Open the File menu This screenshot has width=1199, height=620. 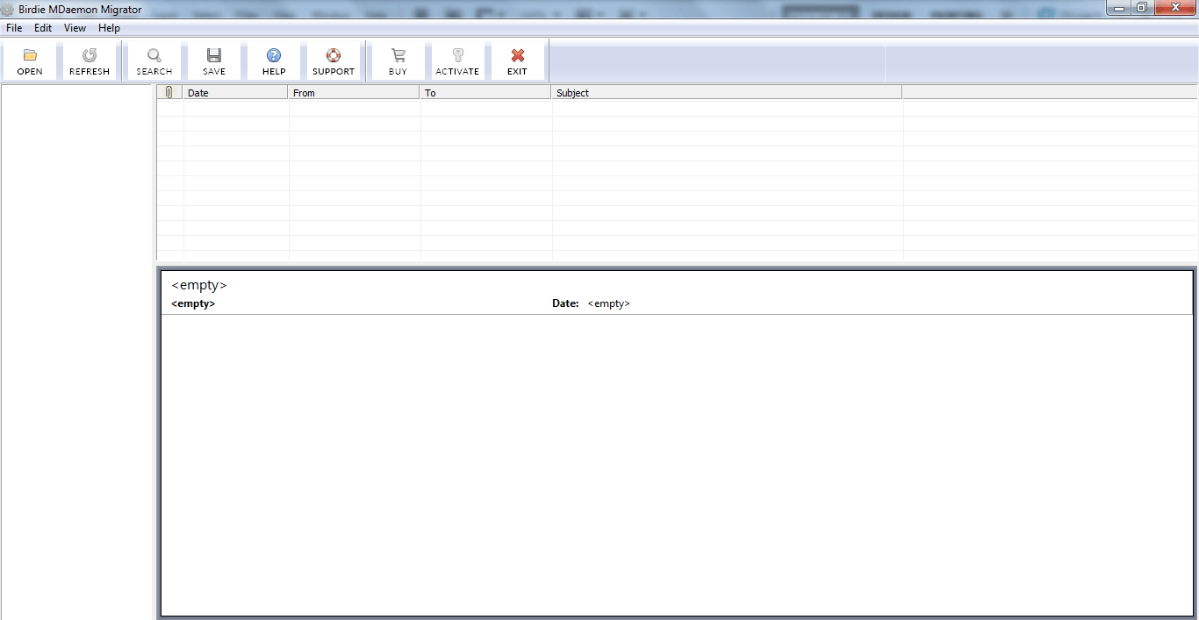(14, 28)
